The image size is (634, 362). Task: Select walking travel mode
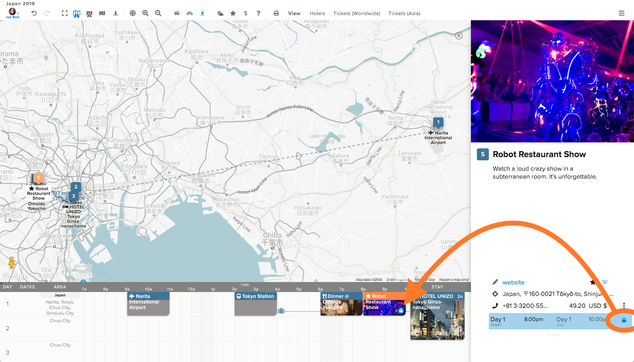202,13
